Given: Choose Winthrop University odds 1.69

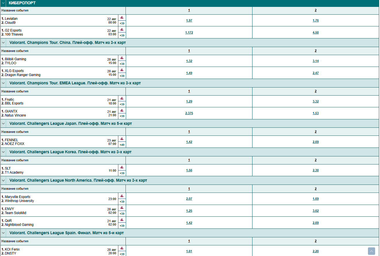Looking at the screenshot, I should coord(316,199).
